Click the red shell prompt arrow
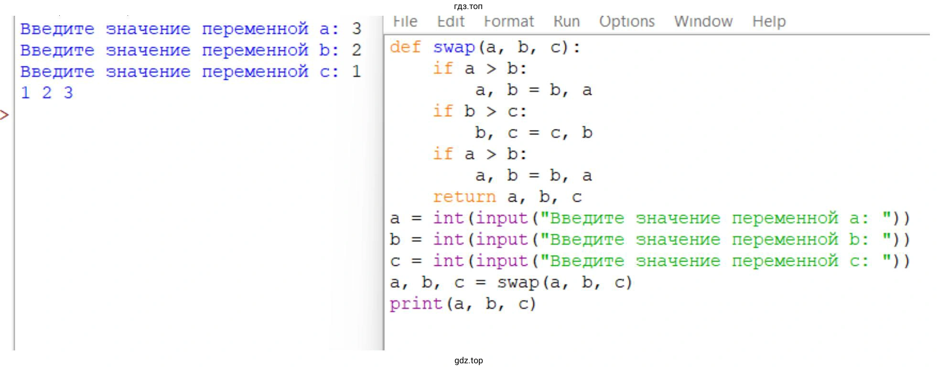Screen dimensions: 938x370 (x=4, y=115)
